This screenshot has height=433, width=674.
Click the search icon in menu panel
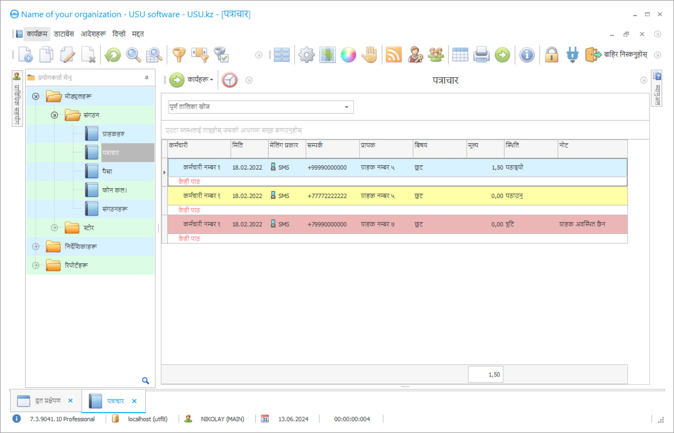point(145,381)
